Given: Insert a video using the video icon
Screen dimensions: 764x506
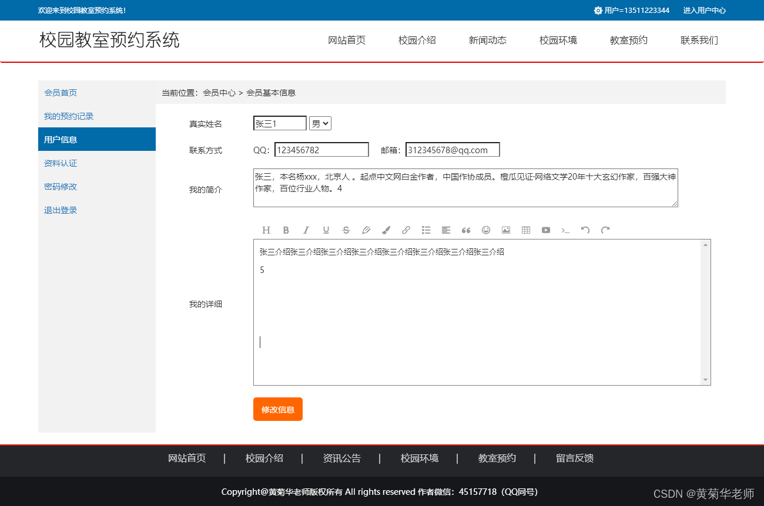Looking at the screenshot, I should [x=545, y=230].
